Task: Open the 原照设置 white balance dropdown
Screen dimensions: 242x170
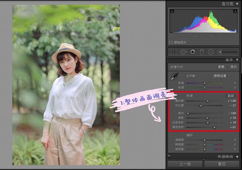Action: point(221,76)
